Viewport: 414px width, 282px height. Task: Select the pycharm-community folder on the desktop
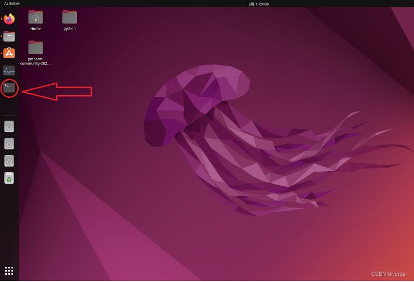coord(35,53)
